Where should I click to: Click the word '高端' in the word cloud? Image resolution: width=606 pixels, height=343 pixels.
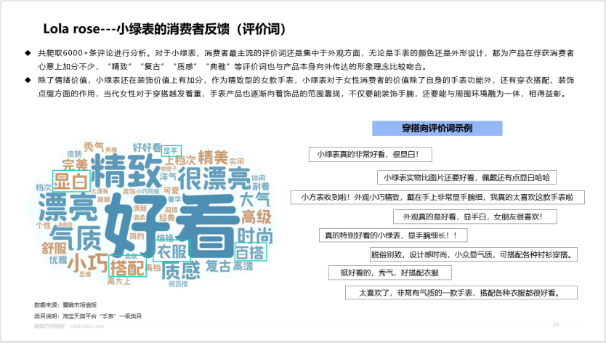243,266
